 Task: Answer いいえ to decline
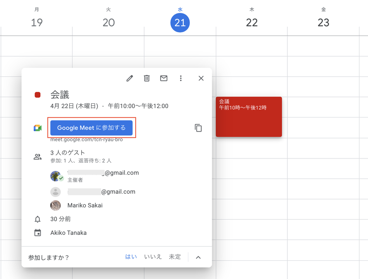click(x=153, y=257)
